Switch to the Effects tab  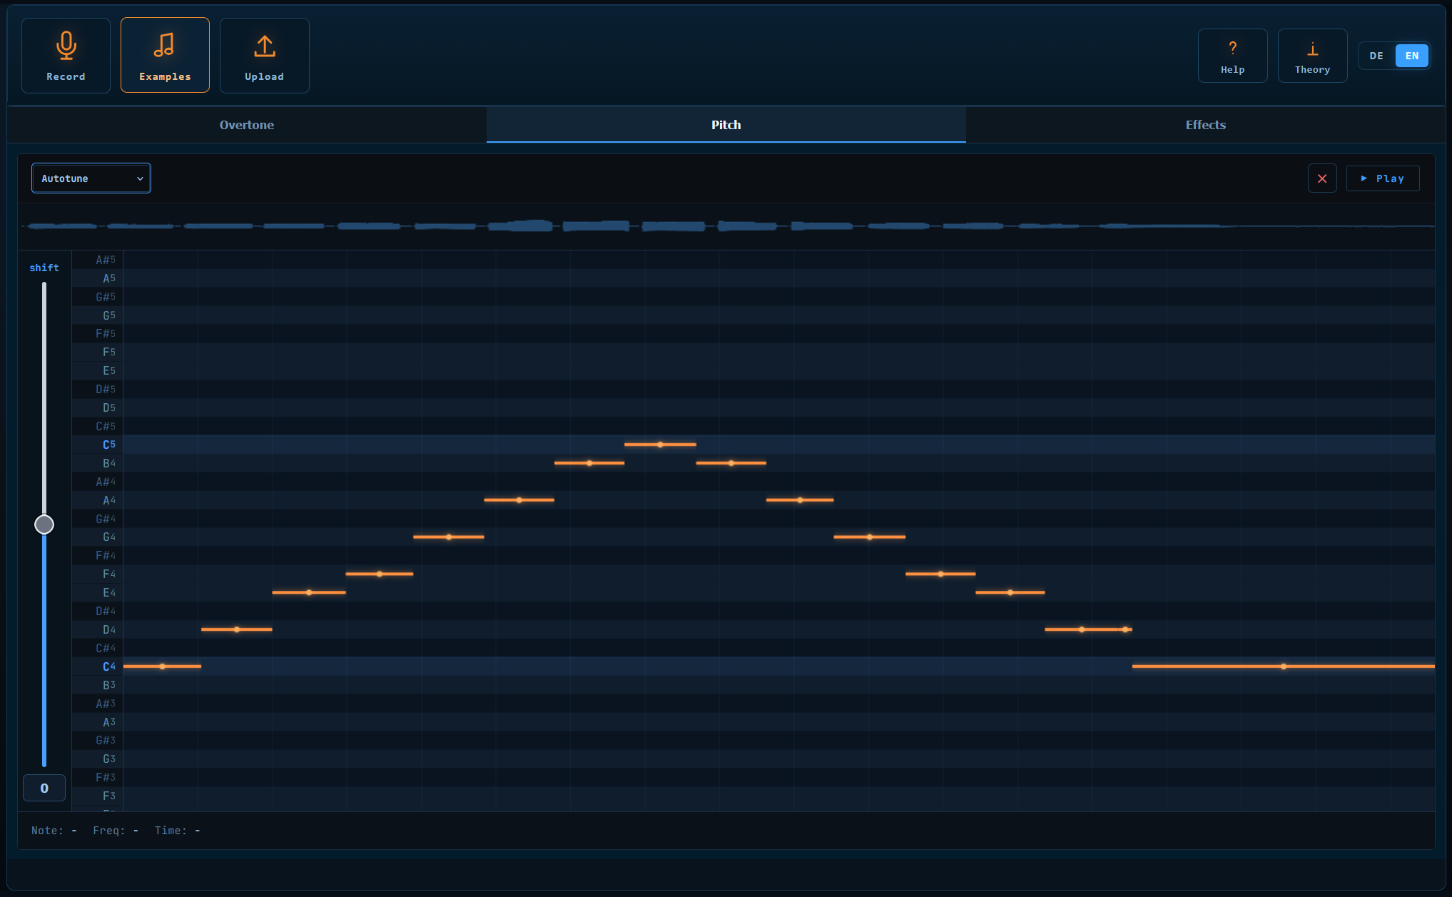point(1205,125)
